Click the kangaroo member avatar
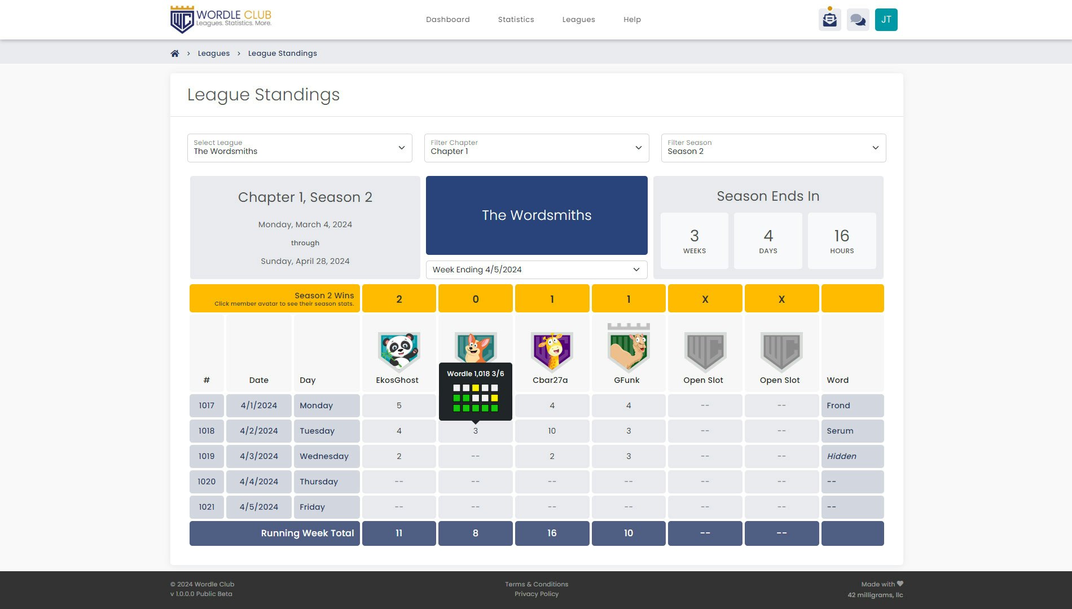 click(x=476, y=347)
